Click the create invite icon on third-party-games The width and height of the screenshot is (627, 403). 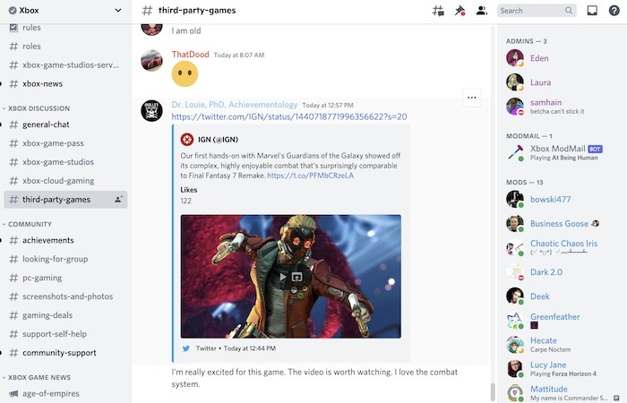pyautogui.click(x=118, y=199)
